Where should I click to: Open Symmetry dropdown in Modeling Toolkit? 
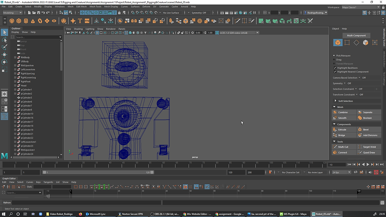click(345, 83)
